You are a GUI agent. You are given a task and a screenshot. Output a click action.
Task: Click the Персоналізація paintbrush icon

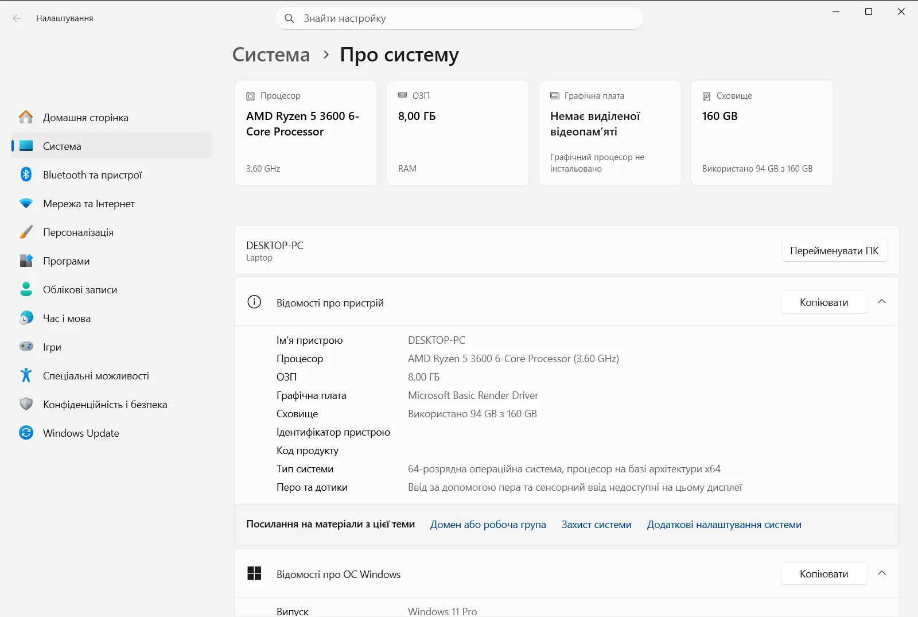[x=26, y=232]
